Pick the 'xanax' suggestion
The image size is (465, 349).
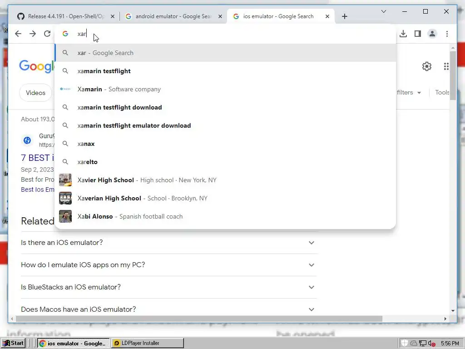coord(225,144)
